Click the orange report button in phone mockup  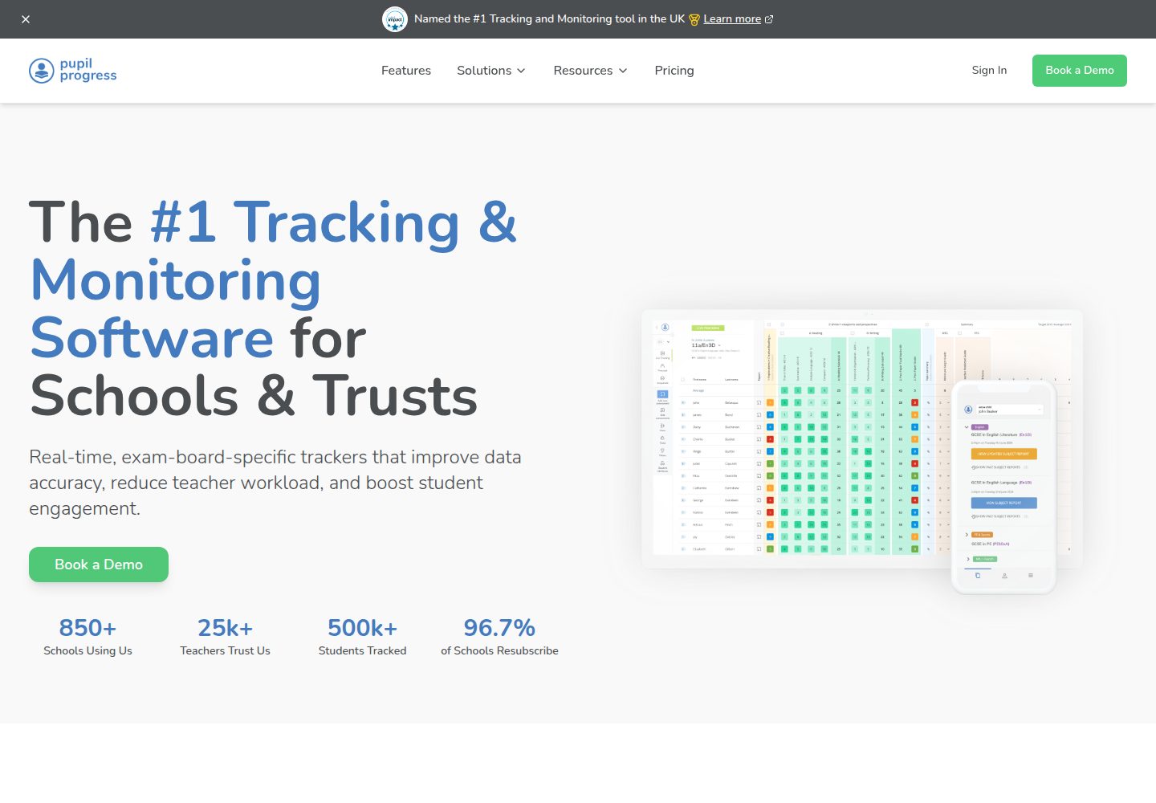[x=1003, y=454]
